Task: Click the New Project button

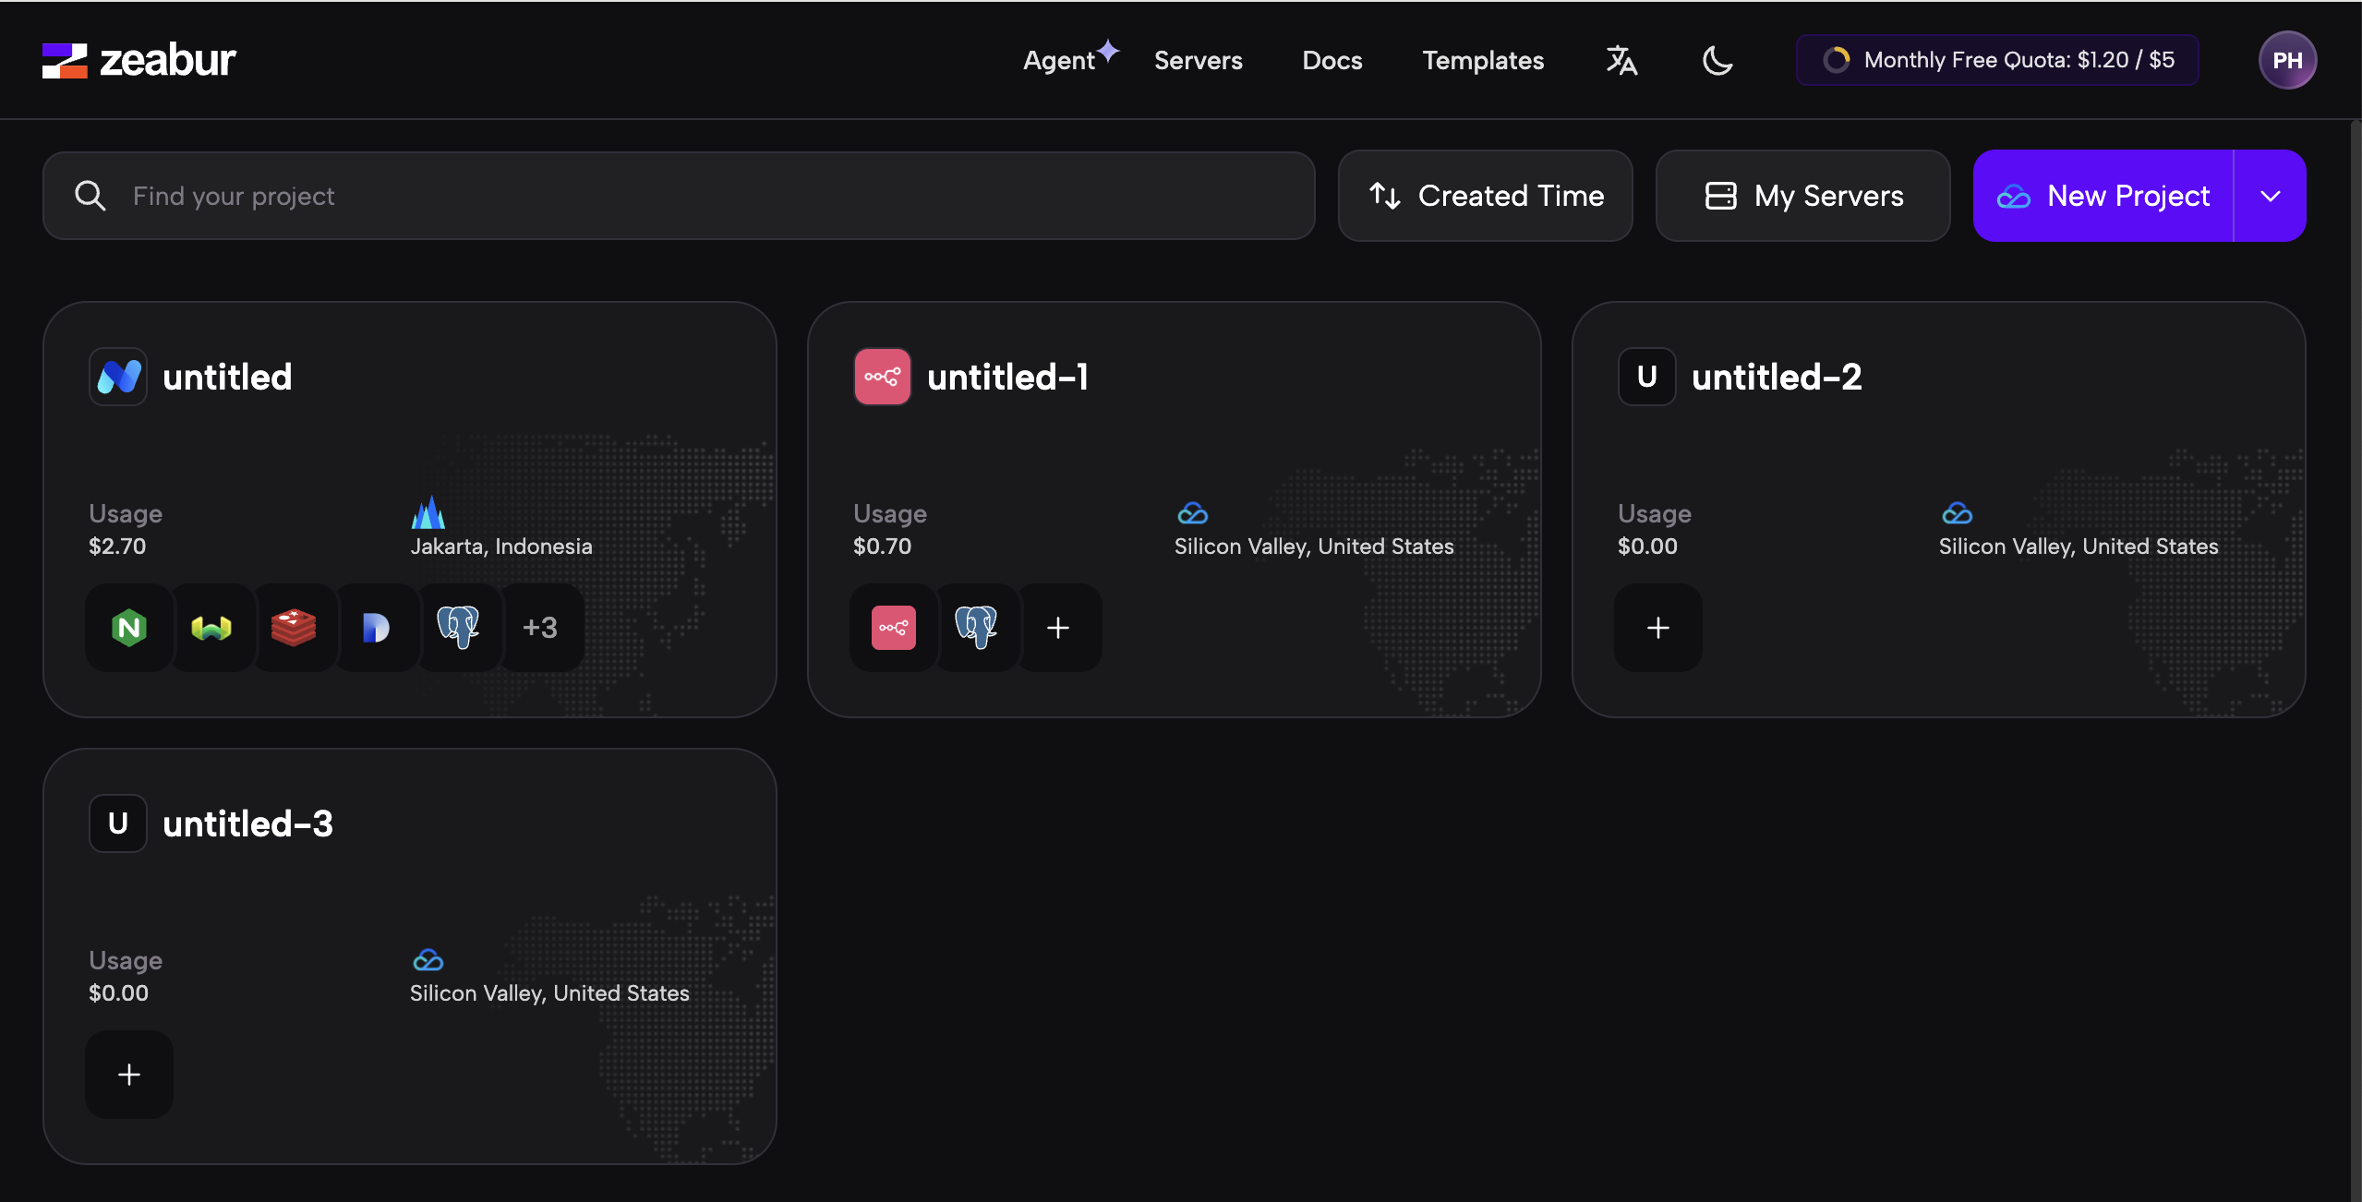Action: (2103, 196)
